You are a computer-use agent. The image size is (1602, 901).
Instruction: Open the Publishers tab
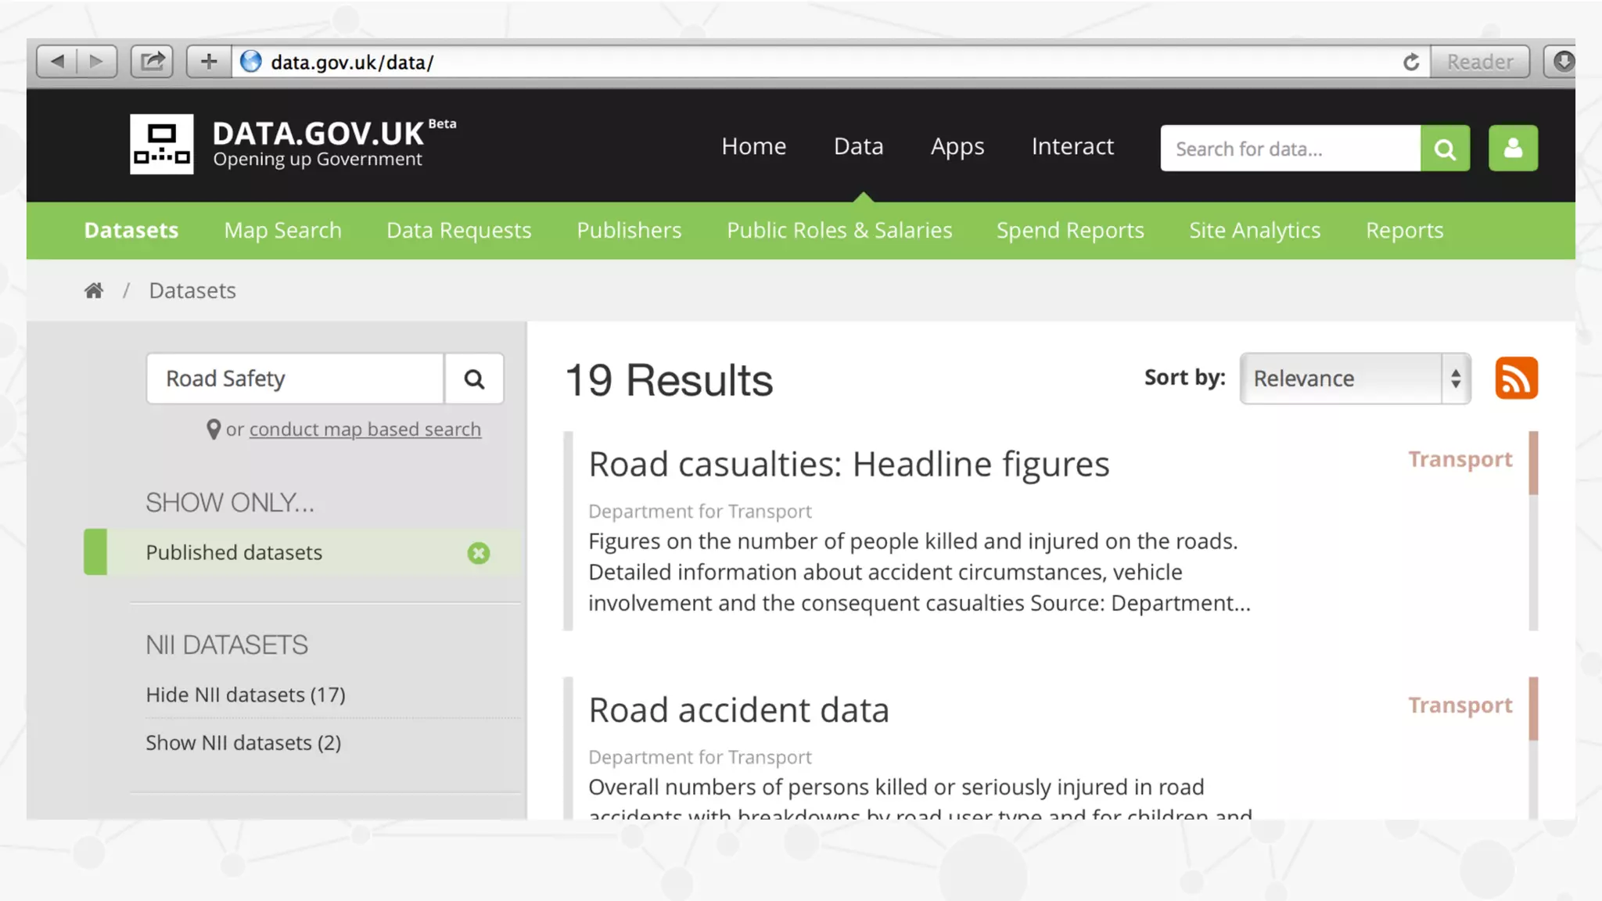click(629, 231)
